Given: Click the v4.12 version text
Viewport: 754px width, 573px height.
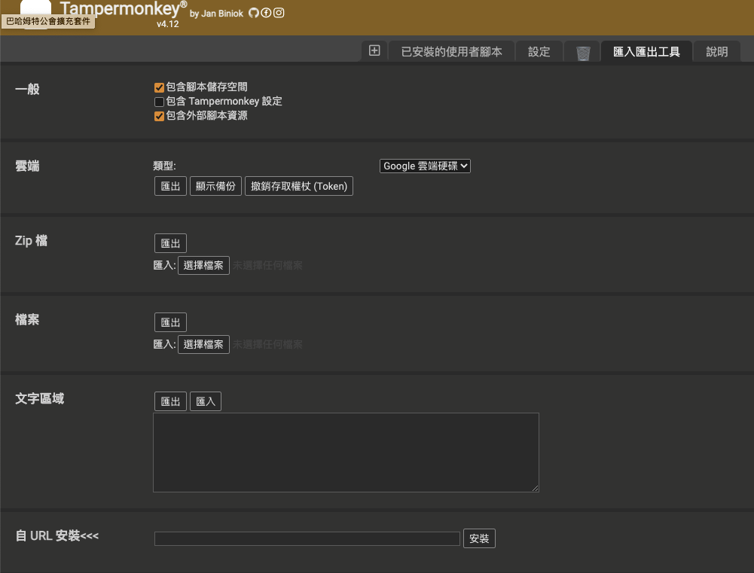Looking at the screenshot, I should coord(168,24).
